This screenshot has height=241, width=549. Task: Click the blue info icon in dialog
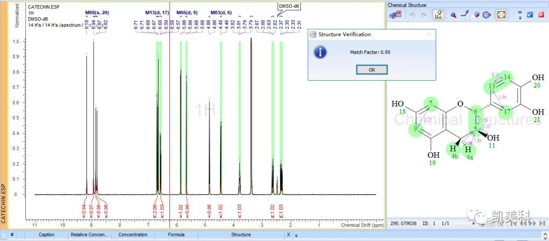coord(320,52)
